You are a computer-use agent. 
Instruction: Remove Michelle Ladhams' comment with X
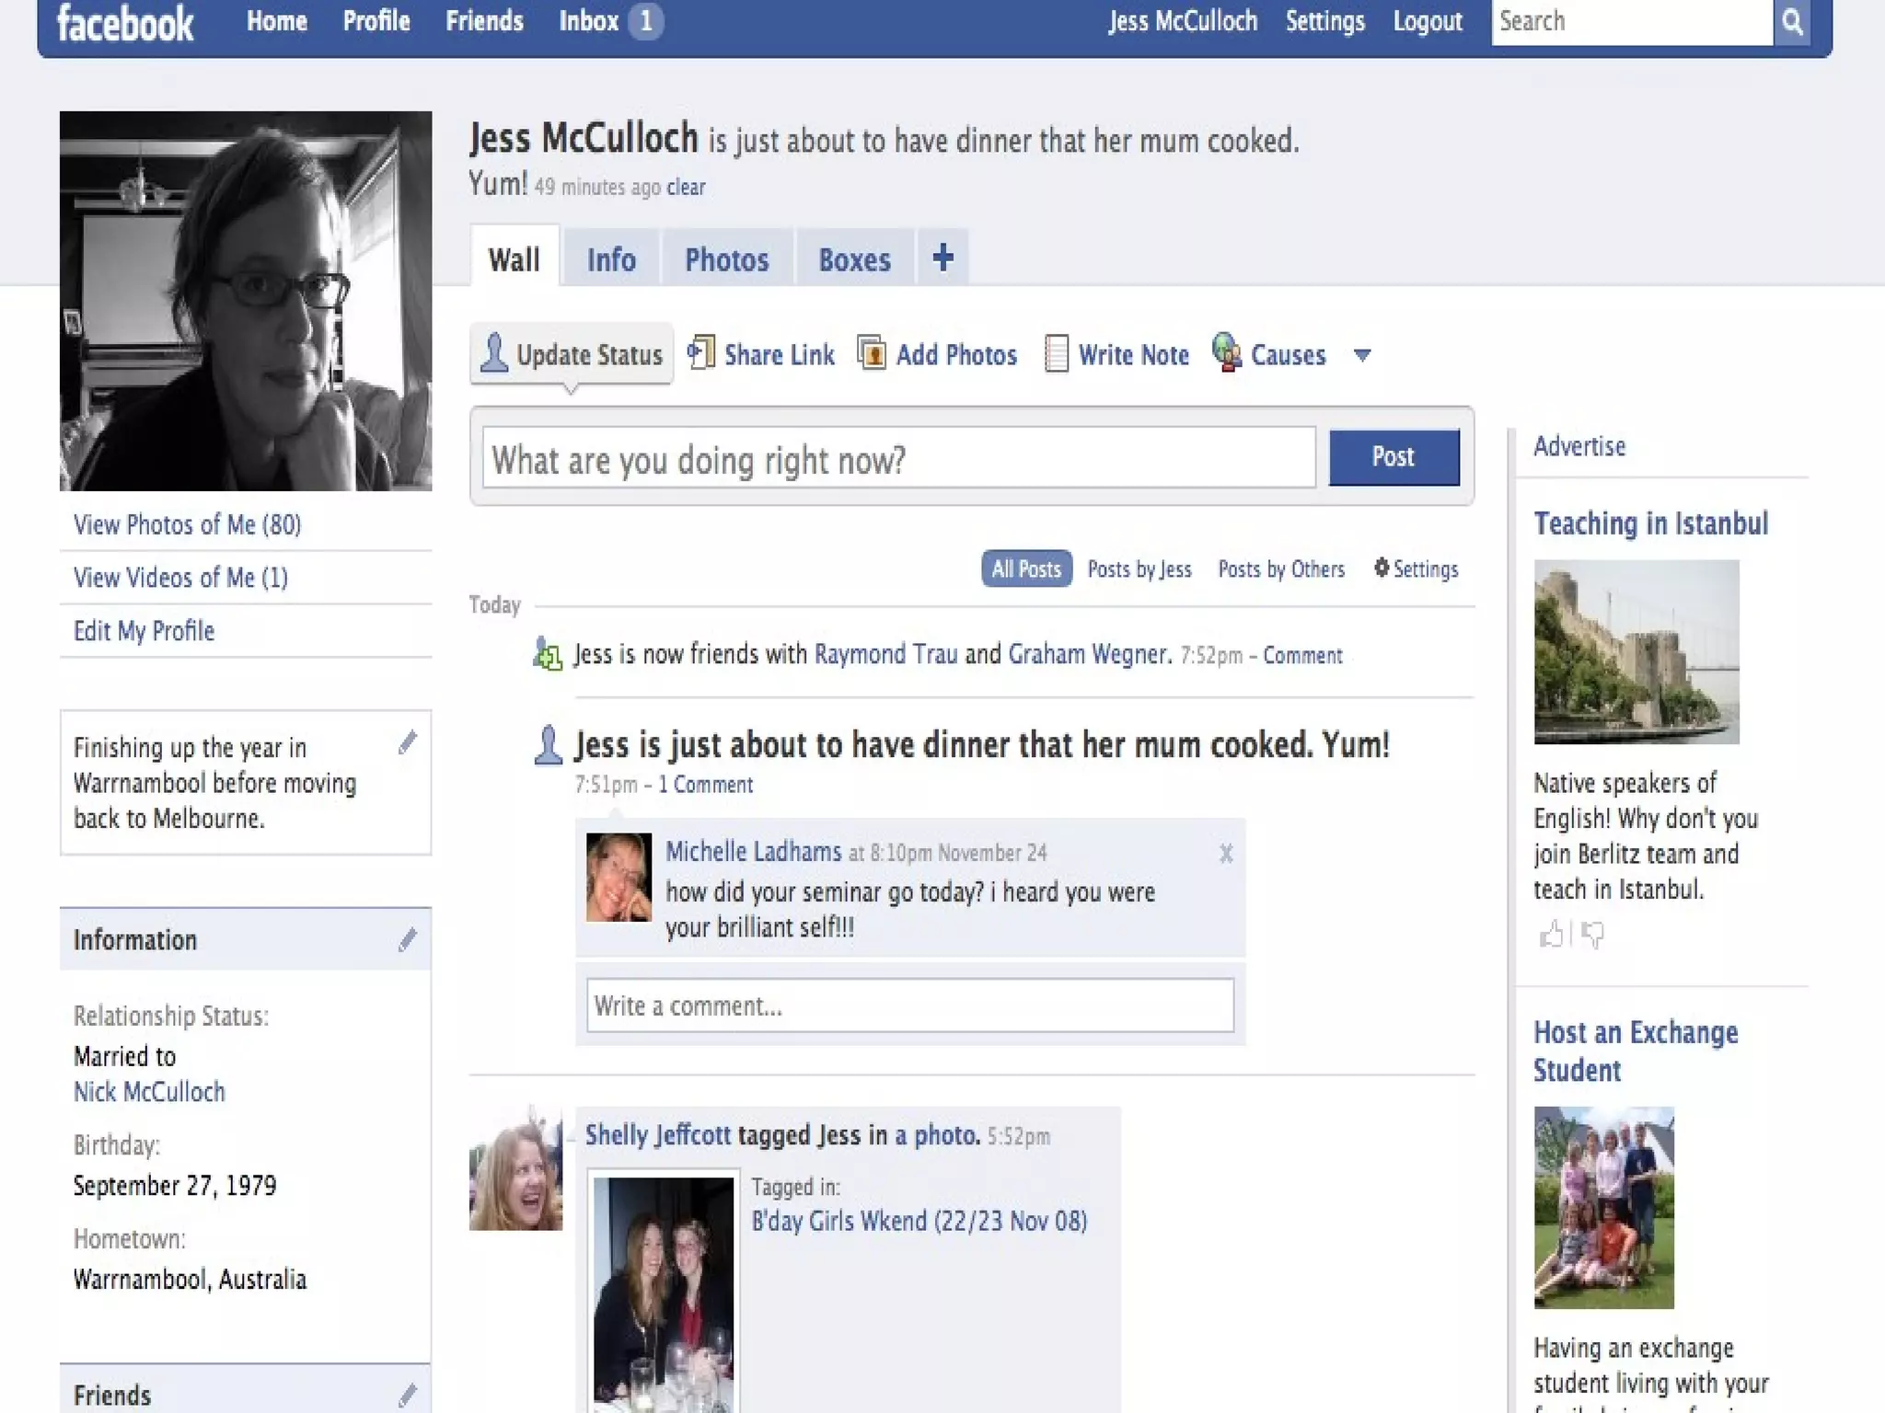[1225, 854]
